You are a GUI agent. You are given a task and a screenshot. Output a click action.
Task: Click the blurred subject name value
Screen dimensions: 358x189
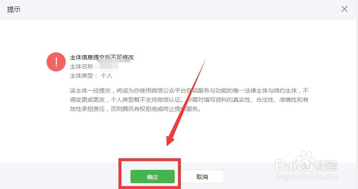pos(109,66)
